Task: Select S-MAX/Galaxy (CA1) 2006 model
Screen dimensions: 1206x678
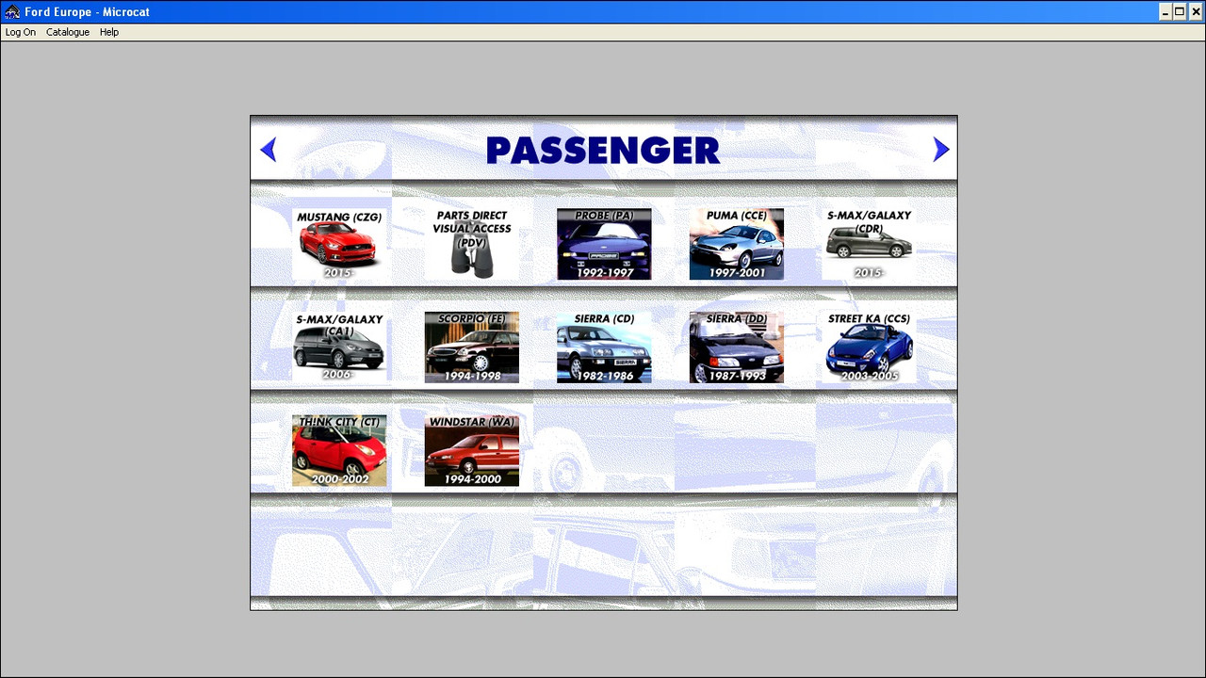Action: pos(339,347)
